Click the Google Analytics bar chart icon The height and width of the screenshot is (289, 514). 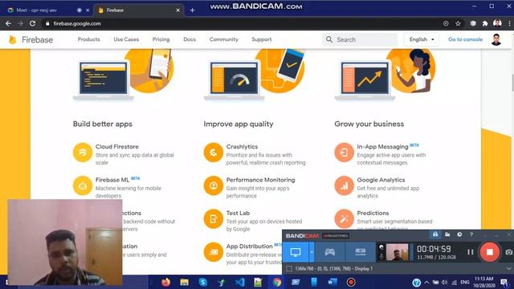pos(344,185)
